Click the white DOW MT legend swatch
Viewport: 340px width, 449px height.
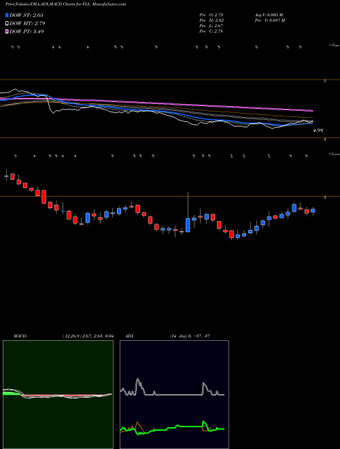click(7, 23)
